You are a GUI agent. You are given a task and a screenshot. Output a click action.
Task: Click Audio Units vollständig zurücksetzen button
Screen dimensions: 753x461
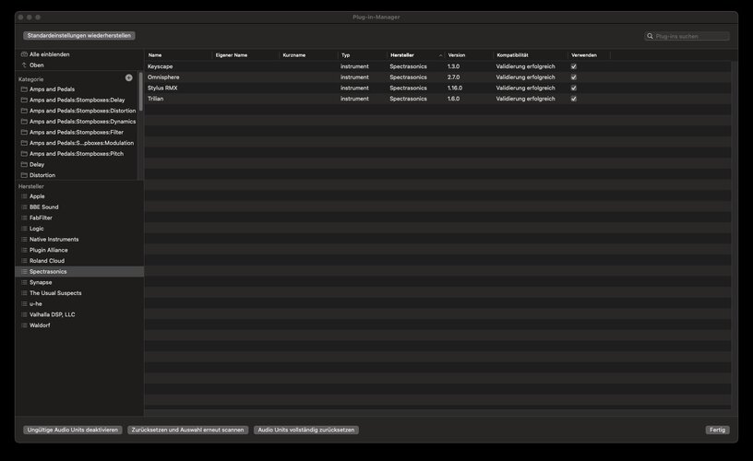click(306, 430)
